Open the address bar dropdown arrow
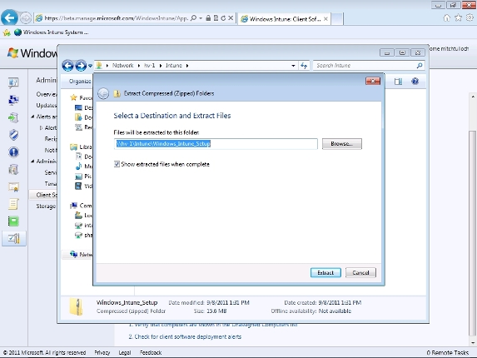The image size is (477, 358). click(x=201, y=18)
